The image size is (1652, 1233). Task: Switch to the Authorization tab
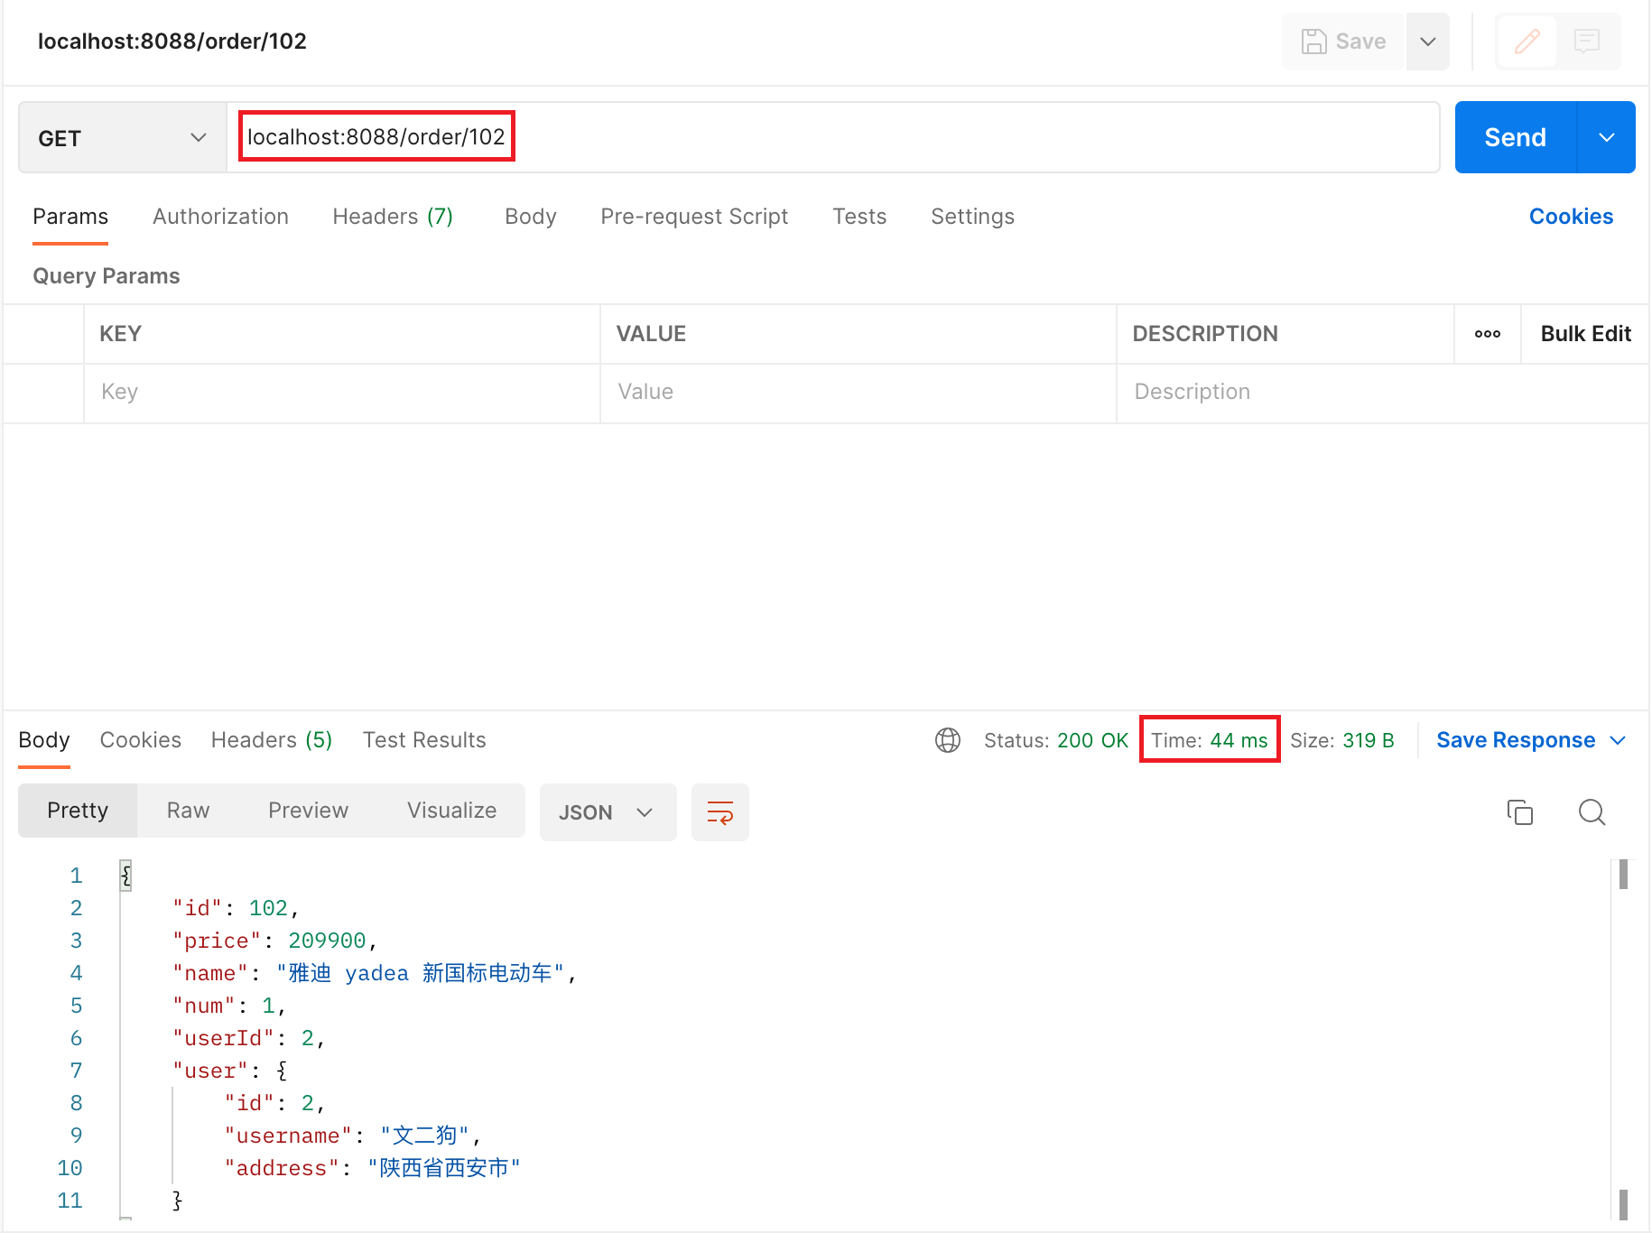coord(220,217)
